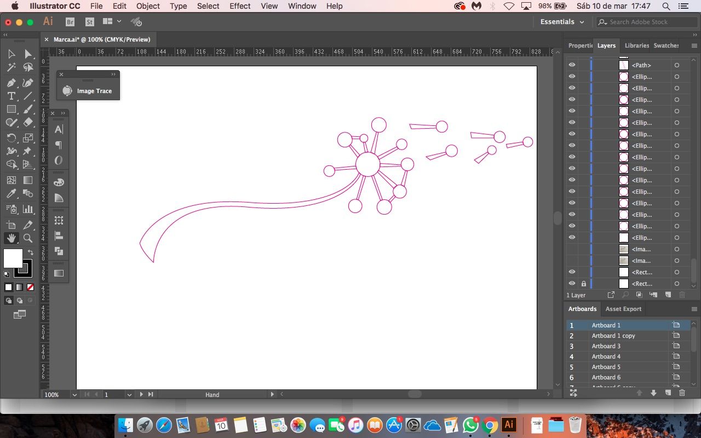Show the first hidden <Ima...> layer
This screenshot has height=438, width=701.
[x=572, y=249]
